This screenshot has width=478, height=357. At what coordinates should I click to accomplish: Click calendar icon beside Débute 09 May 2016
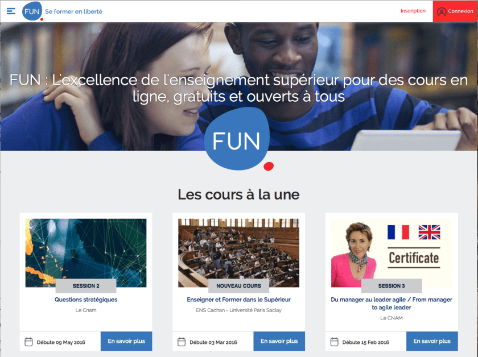tap(28, 342)
